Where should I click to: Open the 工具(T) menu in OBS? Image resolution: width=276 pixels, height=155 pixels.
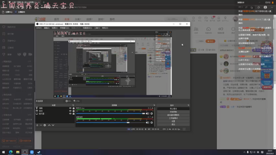97,28
